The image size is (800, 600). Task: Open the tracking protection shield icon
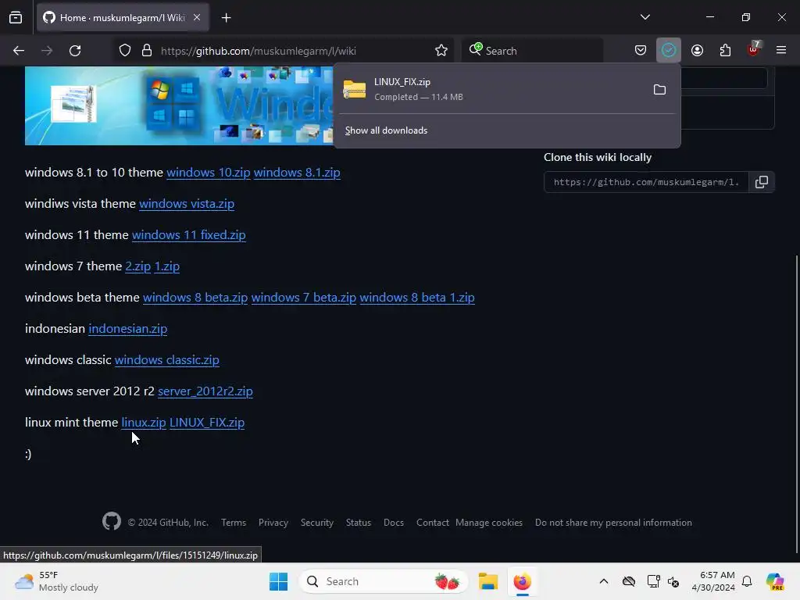click(x=125, y=51)
